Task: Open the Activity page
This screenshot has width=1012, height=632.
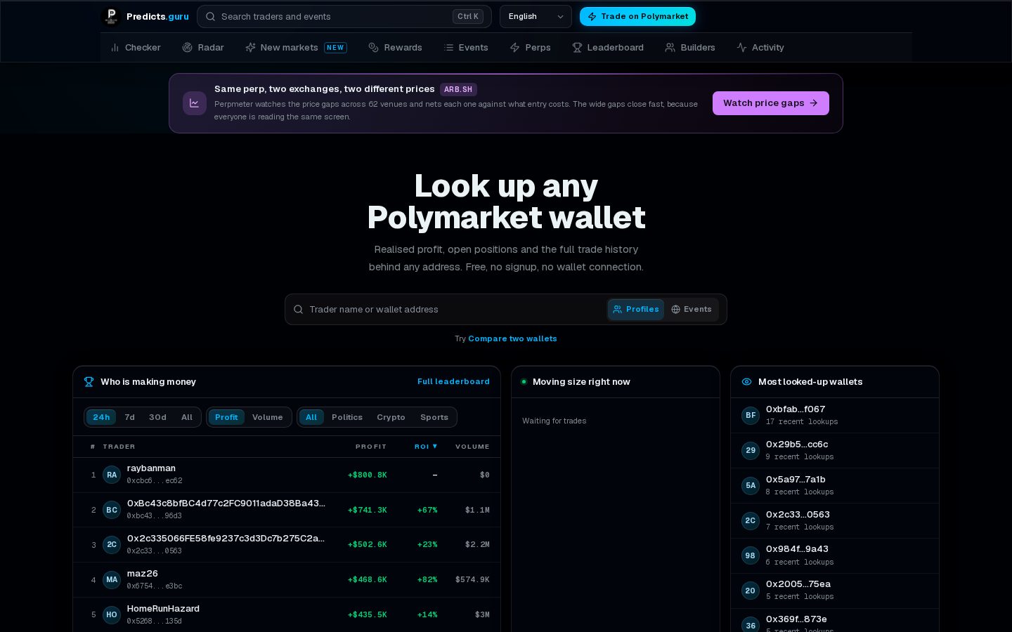Action: tap(760, 48)
